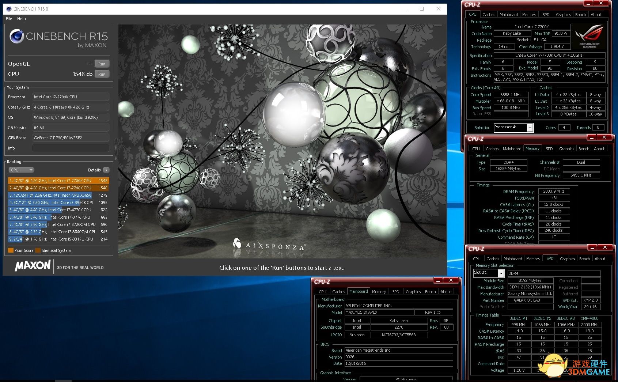
Task: Open Bench tab in CPU-Z SPD window
Action: [x=584, y=259]
